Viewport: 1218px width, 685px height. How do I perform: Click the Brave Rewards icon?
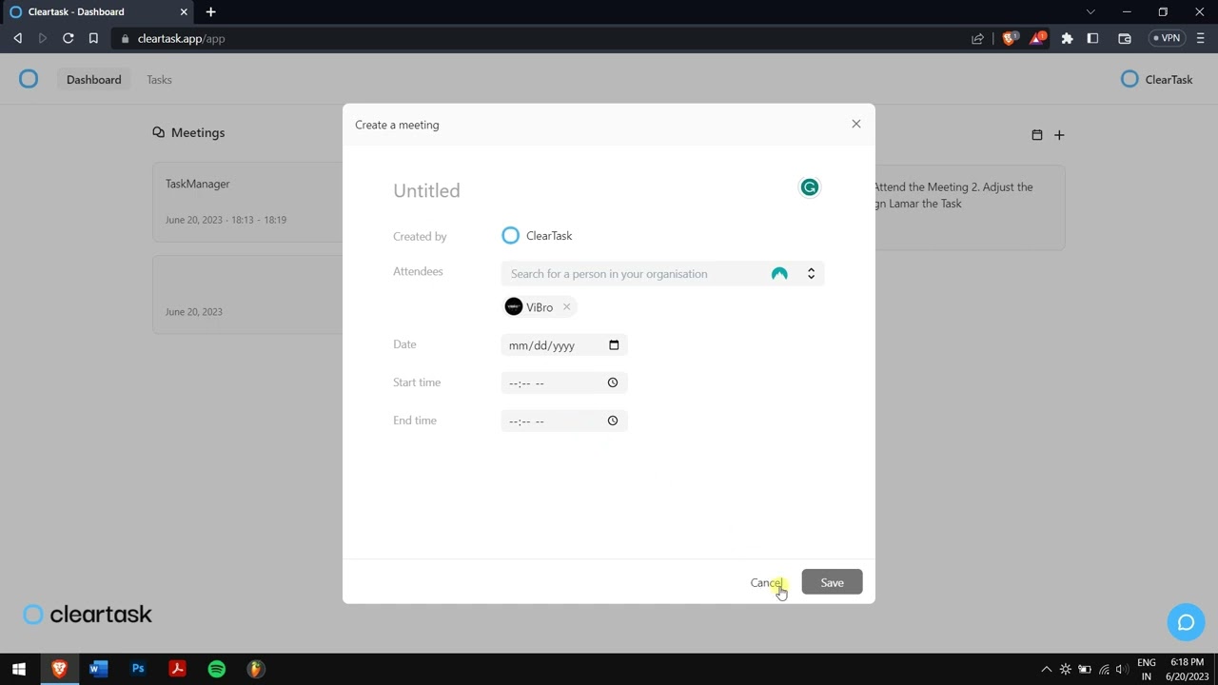click(1037, 39)
